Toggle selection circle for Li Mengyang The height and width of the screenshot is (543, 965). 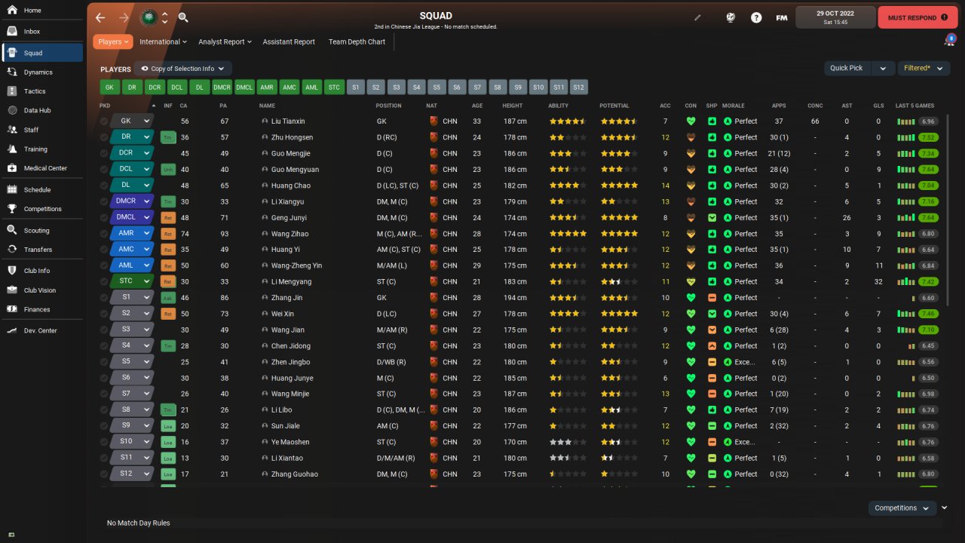(x=104, y=281)
